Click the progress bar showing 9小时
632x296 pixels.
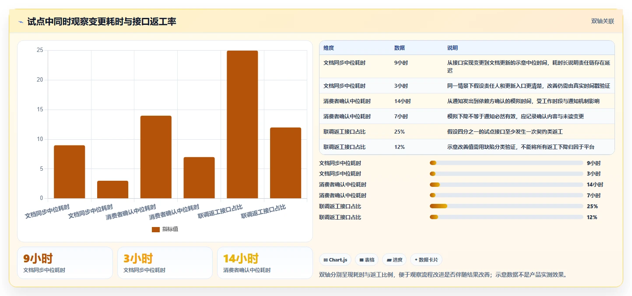(x=506, y=163)
